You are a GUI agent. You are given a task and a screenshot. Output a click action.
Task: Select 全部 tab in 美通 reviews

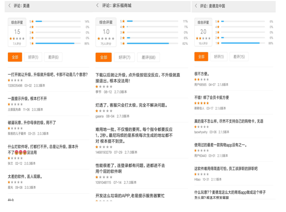pyautogui.click(x=15, y=57)
